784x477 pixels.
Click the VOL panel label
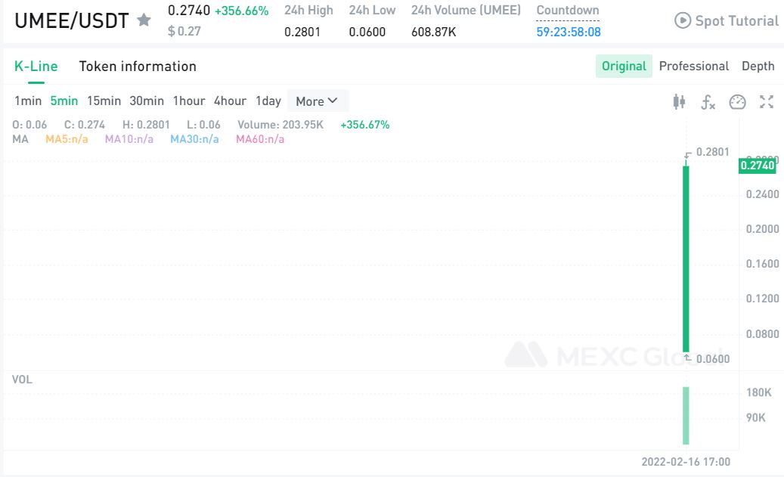pyautogui.click(x=22, y=379)
